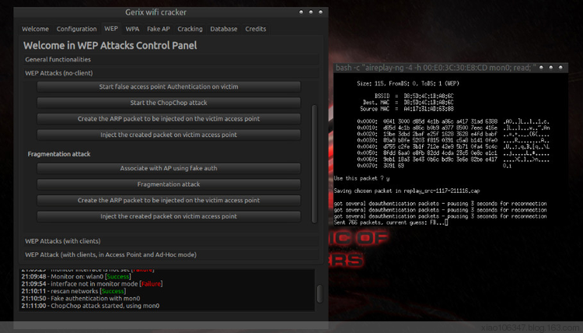Click Start false access point Authentication on victim
The image size is (583, 333).
pyautogui.click(x=169, y=86)
